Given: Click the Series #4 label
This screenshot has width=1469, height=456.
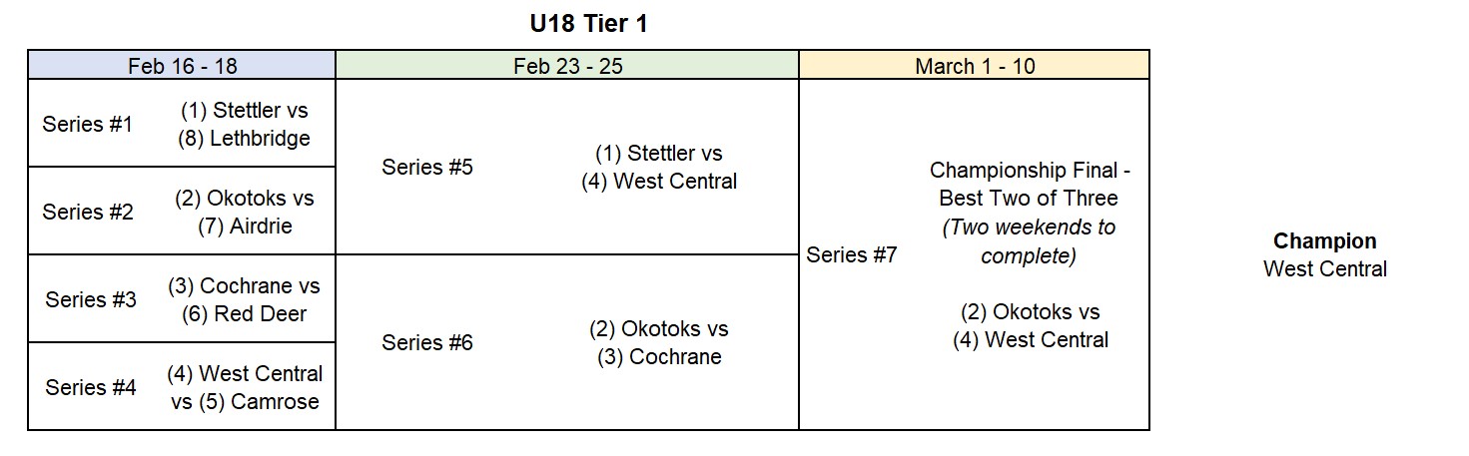Looking at the screenshot, I should (x=90, y=388).
